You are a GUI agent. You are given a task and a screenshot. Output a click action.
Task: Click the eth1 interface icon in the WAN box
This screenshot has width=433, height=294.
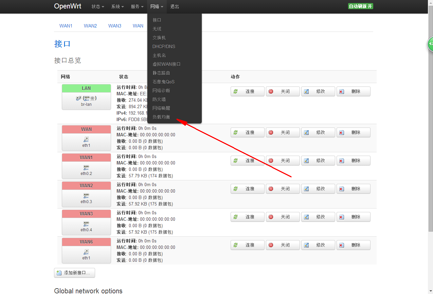pyautogui.click(x=86, y=139)
